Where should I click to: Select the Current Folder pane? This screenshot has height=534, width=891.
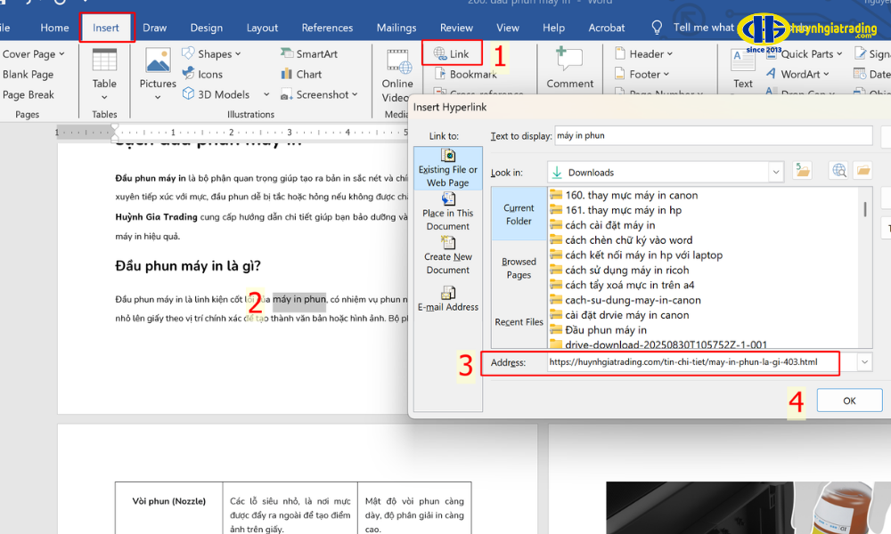point(519,214)
